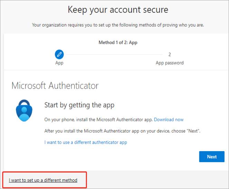Click the Keep your account secure title
This screenshot has width=229, height=189.
(x=118, y=10)
